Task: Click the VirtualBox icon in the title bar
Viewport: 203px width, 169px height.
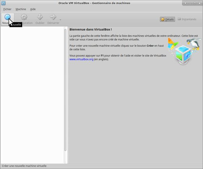Action: coord(3,3)
